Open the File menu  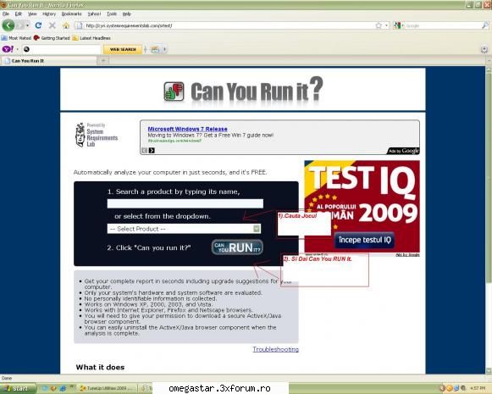pyautogui.click(x=6, y=14)
